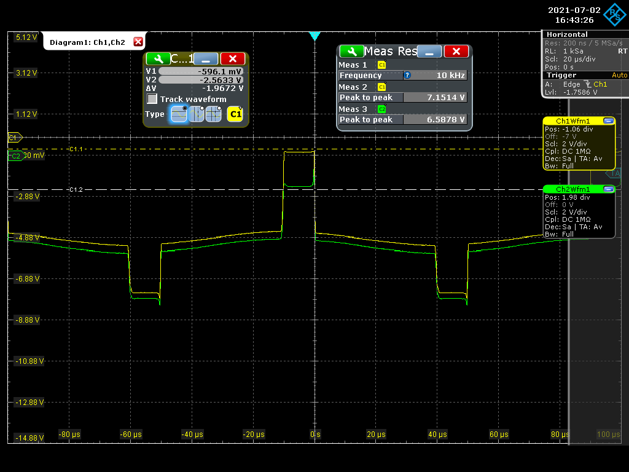Select the C1 channel ground level marker
This screenshot has height=472, width=629.
[14, 138]
